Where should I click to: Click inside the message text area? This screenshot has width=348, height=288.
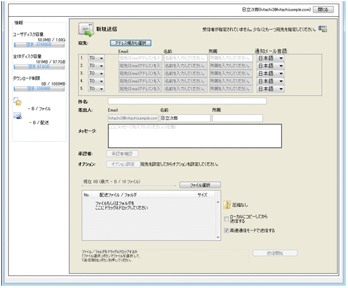(195, 136)
